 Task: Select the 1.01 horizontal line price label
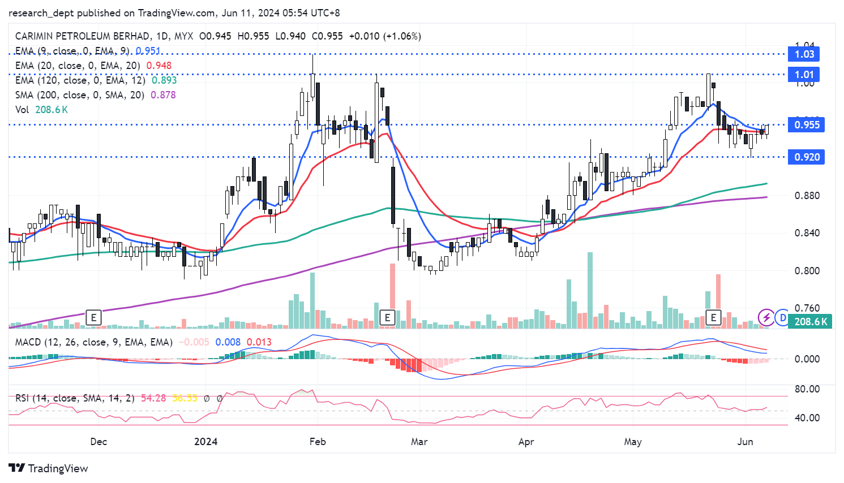[804, 75]
